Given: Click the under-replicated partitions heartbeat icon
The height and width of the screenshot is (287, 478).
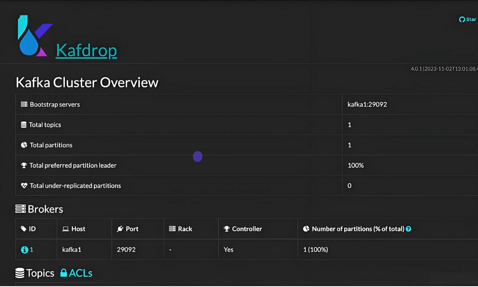Looking at the screenshot, I should click(24, 186).
